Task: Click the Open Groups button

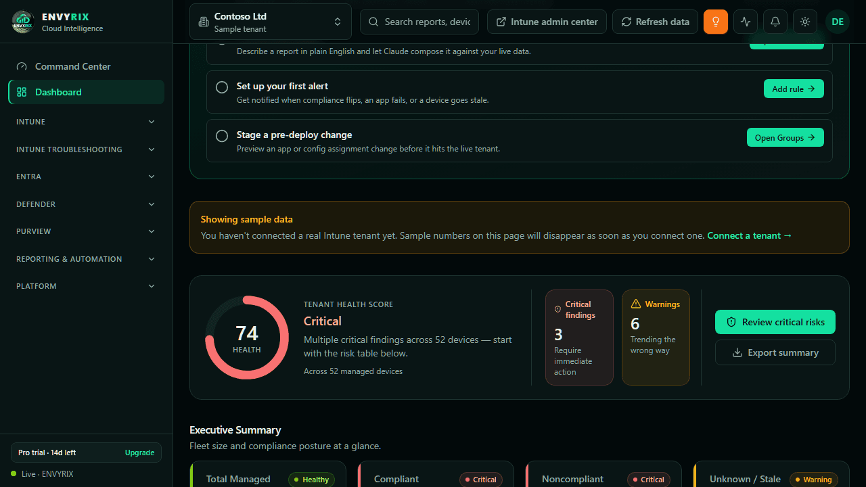Action: (x=785, y=137)
